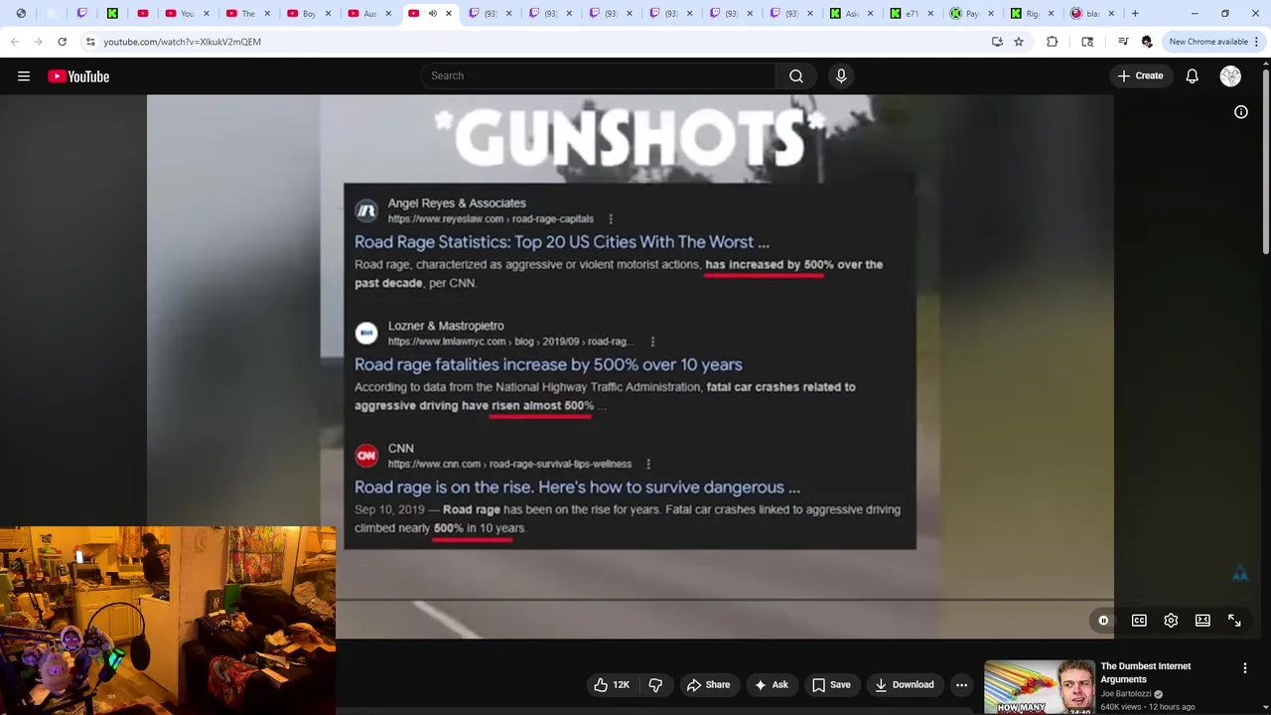Open media controls icon in toolbar
This screenshot has height=715, width=1271.
[x=1122, y=42]
